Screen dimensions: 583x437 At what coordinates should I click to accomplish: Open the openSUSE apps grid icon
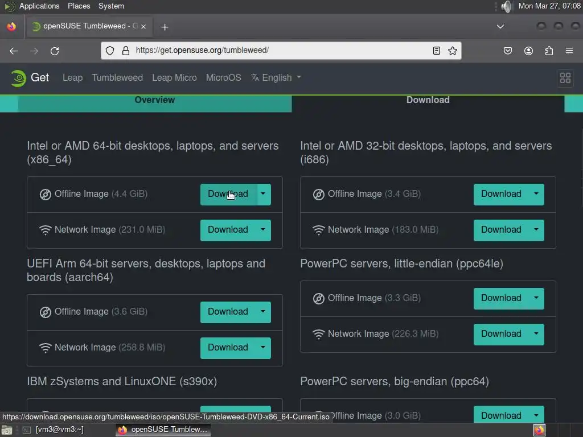tap(565, 78)
